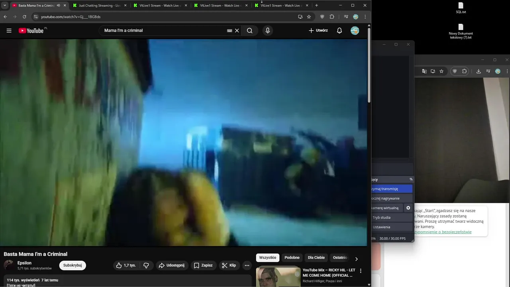
Task: Go to YouTube home via logo
Action: [x=31, y=31]
